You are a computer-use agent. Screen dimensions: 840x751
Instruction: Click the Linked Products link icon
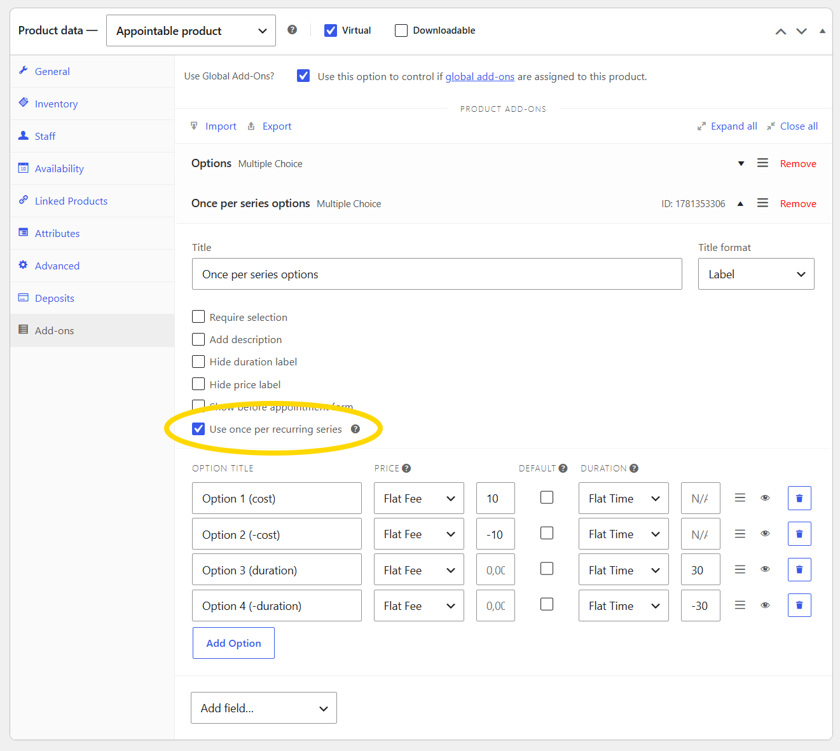pos(24,200)
